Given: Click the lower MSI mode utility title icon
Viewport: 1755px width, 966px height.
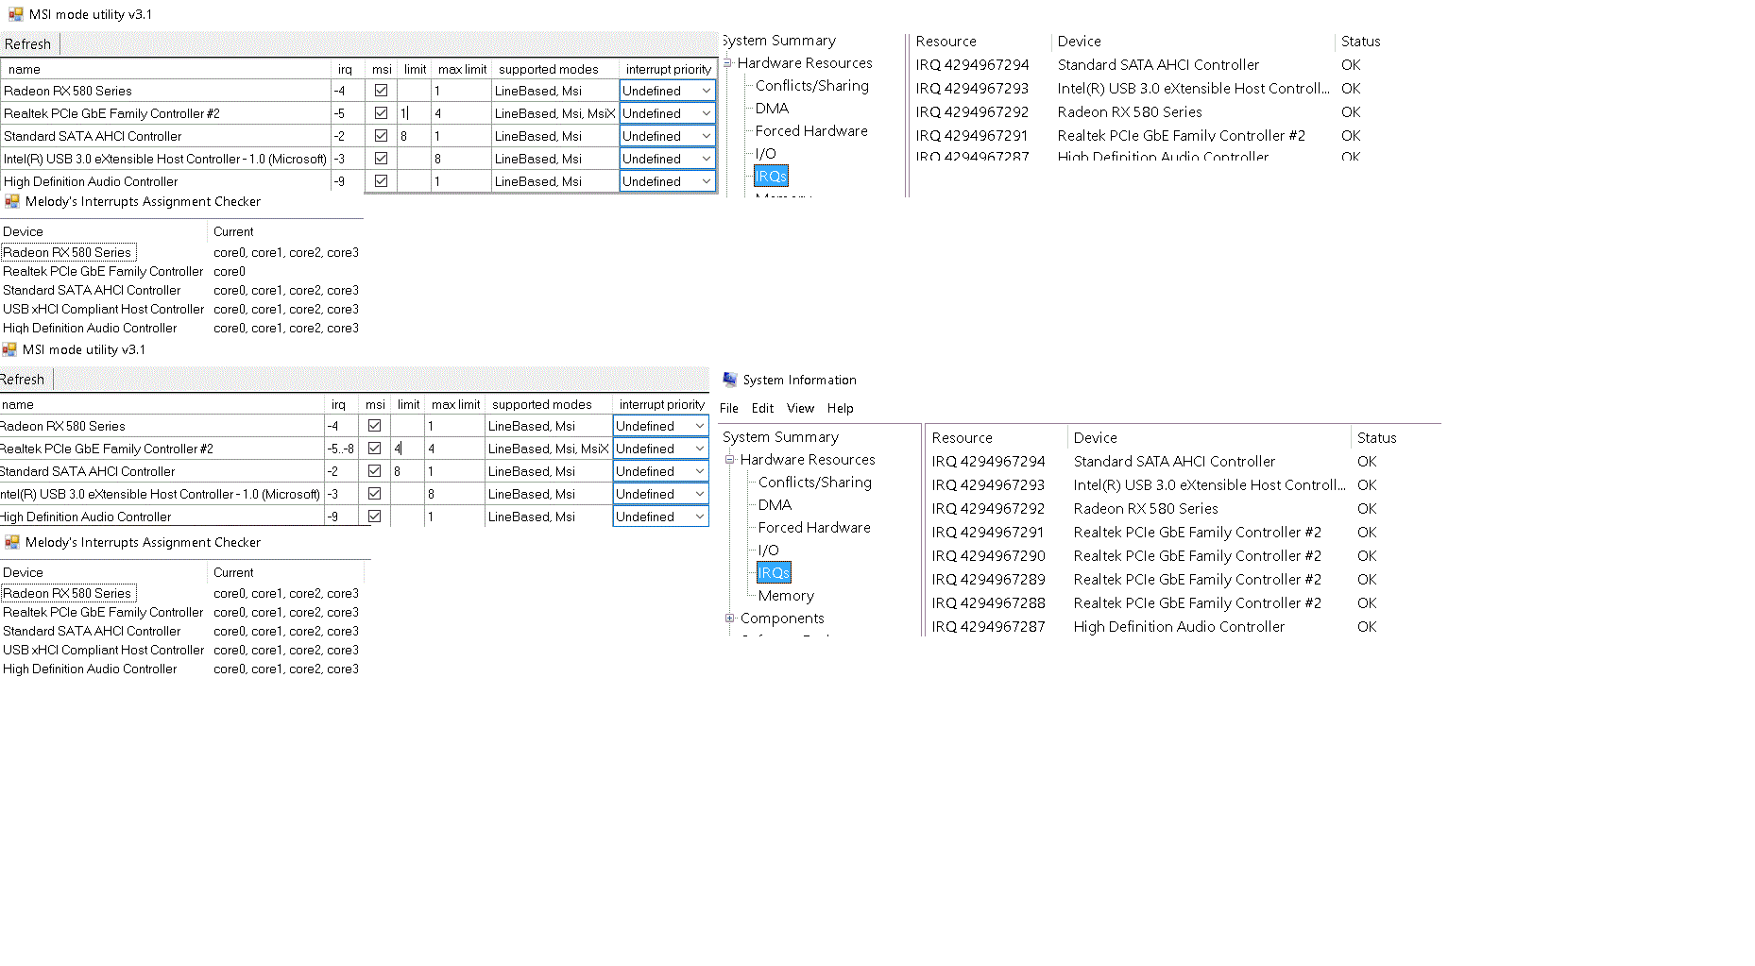Looking at the screenshot, I should (9, 349).
